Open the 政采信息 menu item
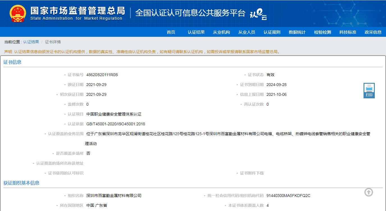Image resolution: width=386 pixels, height=211 pixels. point(373,32)
